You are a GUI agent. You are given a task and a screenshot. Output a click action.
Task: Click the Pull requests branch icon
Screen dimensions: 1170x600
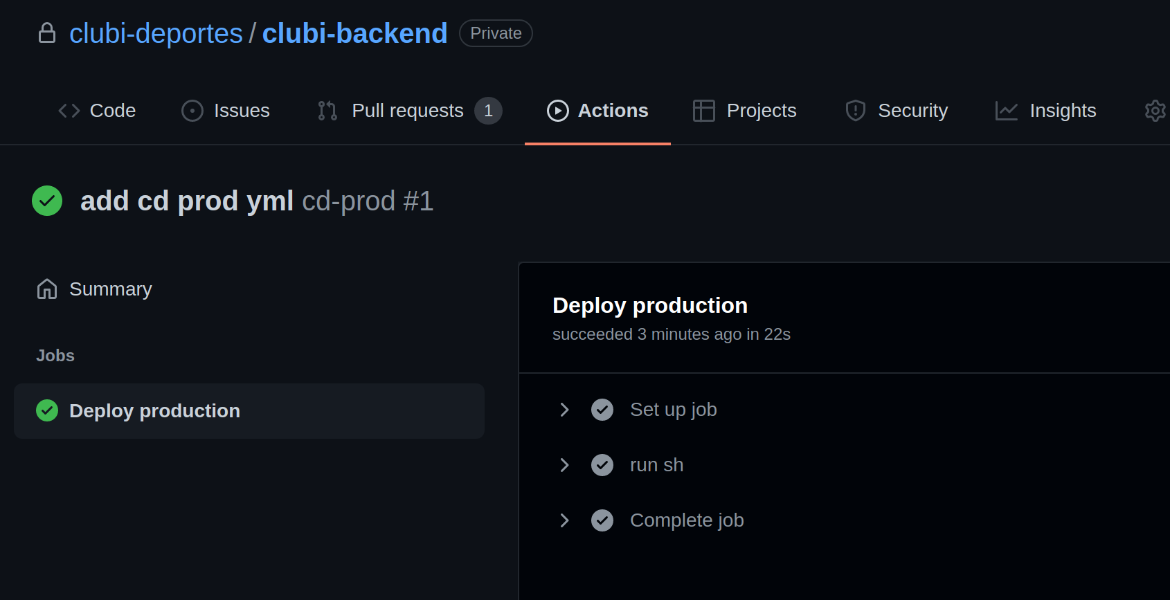[x=327, y=111]
